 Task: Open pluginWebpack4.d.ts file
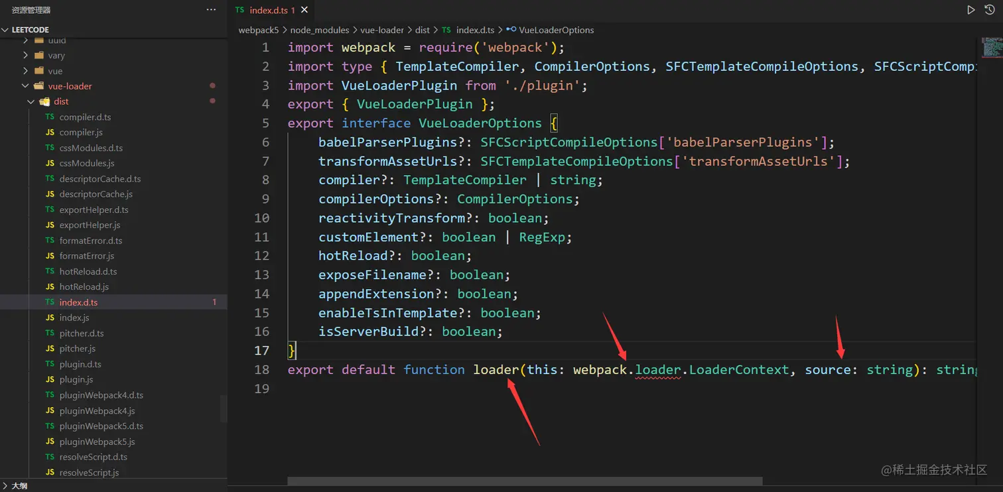click(101, 395)
